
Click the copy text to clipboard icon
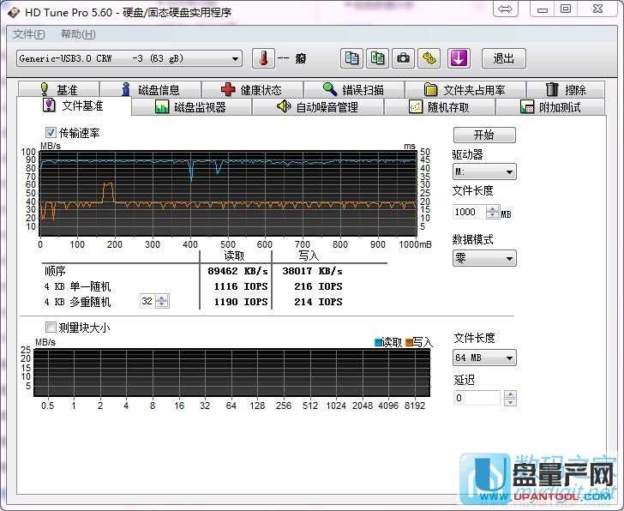pyautogui.click(x=351, y=58)
